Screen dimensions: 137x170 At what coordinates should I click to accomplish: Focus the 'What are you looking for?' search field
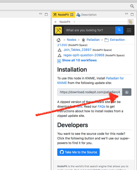click(89, 30)
